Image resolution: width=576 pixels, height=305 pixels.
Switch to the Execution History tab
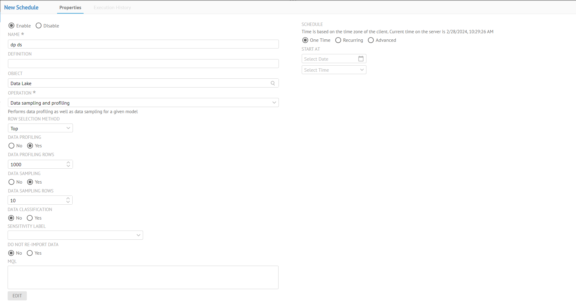tap(112, 8)
